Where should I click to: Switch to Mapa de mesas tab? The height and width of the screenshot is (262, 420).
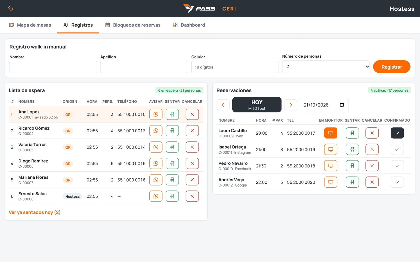point(30,25)
